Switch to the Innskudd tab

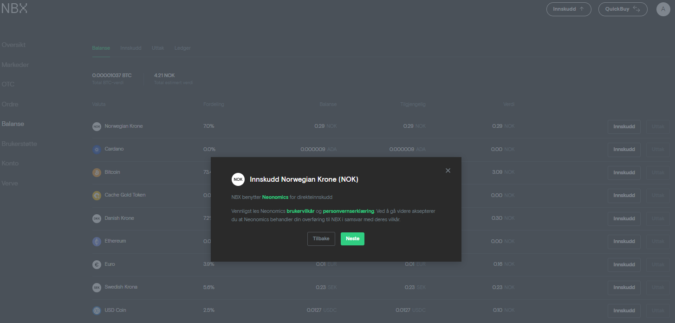(130, 48)
